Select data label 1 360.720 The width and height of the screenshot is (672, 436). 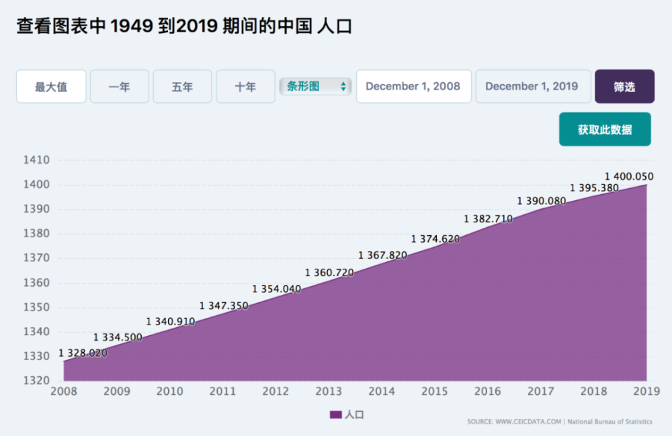pyautogui.click(x=329, y=273)
